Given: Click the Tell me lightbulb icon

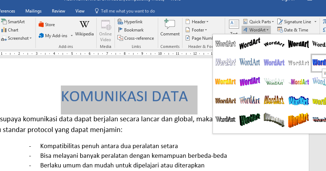Looking at the screenshot, I should pyautogui.click(x=97, y=11).
